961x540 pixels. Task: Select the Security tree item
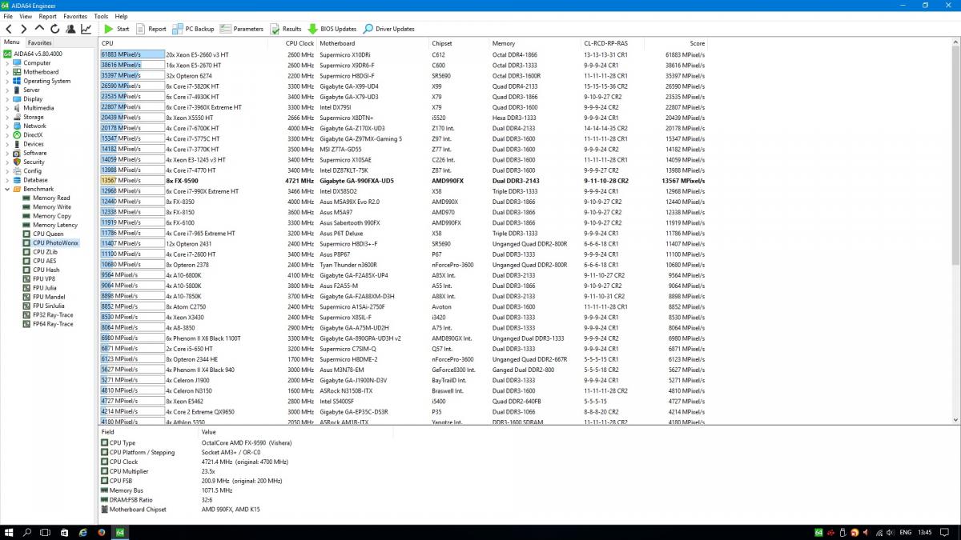tap(34, 162)
